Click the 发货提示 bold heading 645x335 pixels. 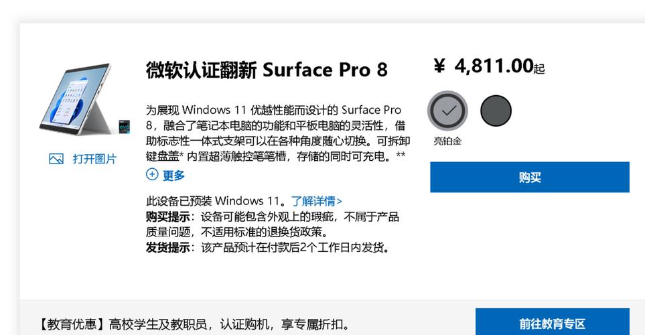168,247
